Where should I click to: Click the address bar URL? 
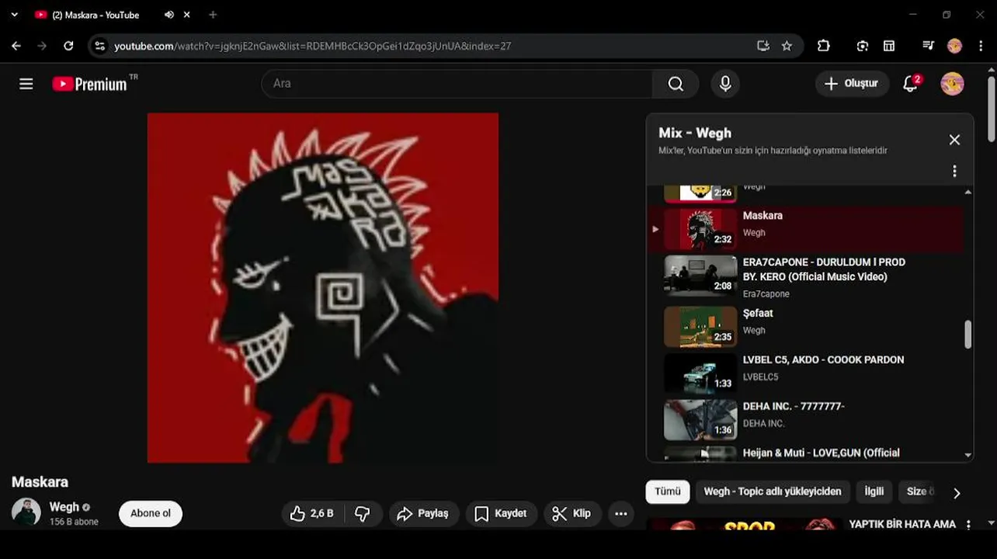click(x=313, y=46)
